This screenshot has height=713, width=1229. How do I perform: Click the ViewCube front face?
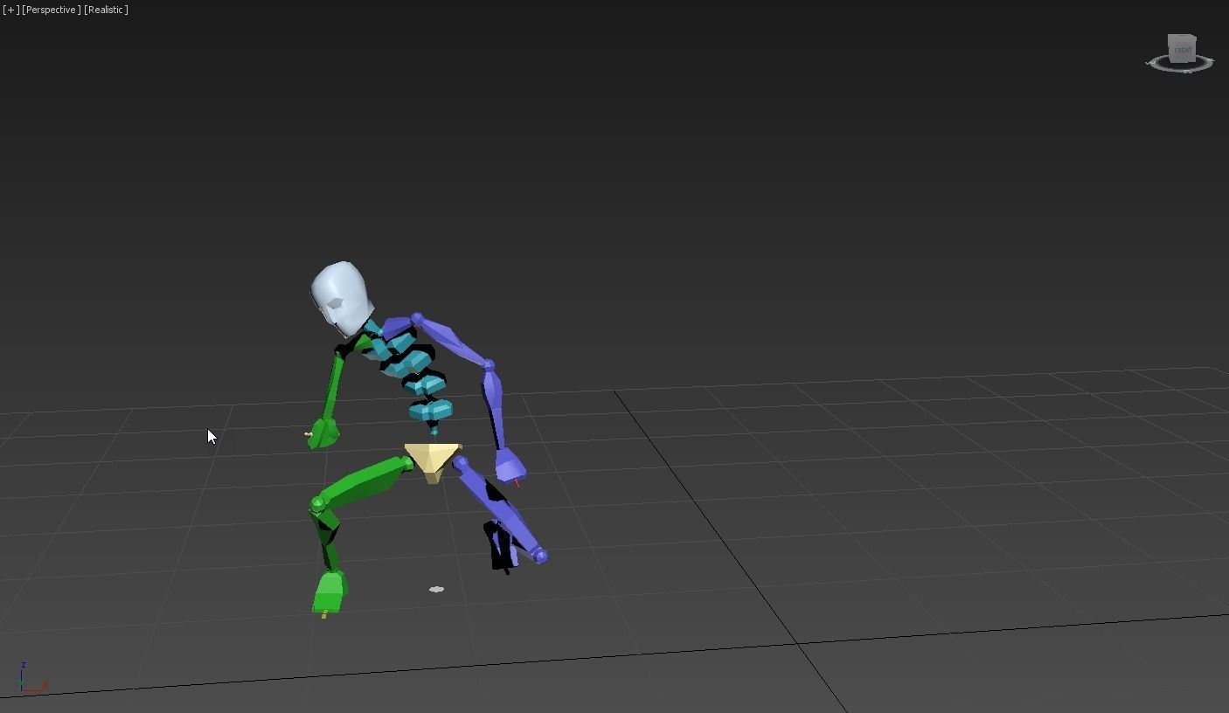1182,50
